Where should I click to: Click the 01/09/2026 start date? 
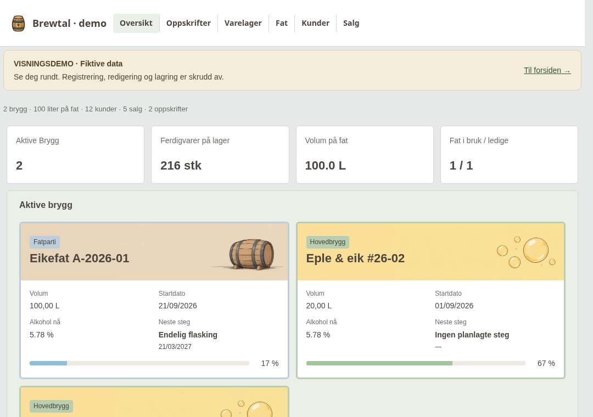click(x=454, y=306)
